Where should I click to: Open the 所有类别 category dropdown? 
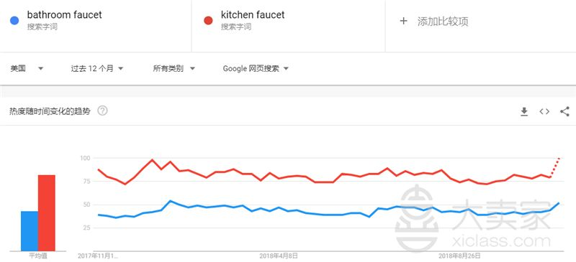(x=174, y=68)
